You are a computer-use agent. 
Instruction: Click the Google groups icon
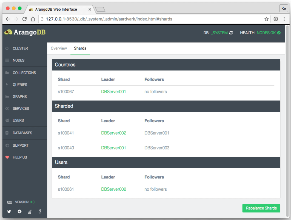(x=39, y=212)
